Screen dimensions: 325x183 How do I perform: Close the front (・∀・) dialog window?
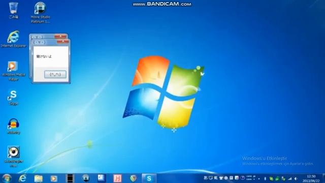[63, 42]
